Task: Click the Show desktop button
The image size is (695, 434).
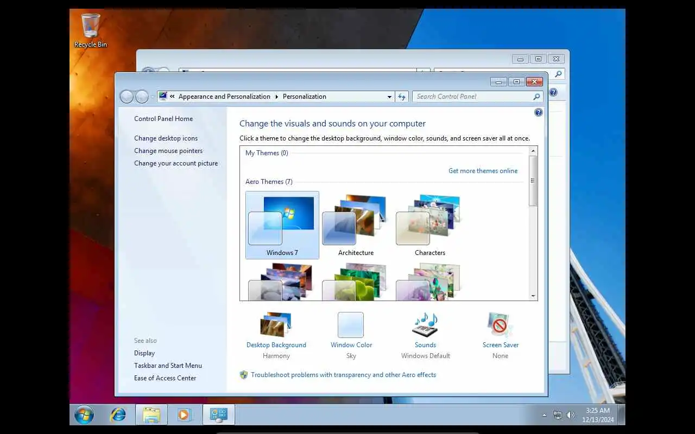Action: (622, 415)
